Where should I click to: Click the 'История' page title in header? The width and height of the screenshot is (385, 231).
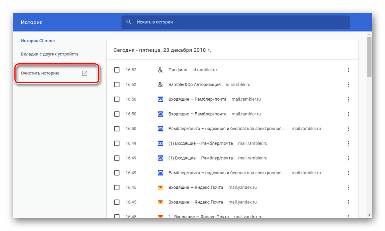[32, 22]
